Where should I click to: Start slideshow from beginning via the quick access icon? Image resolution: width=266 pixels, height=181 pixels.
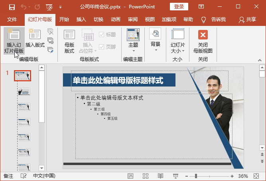(49, 7)
